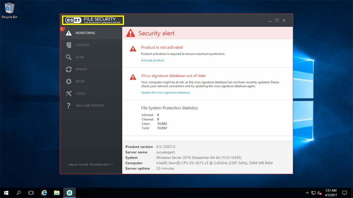The width and height of the screenshot is (353, 198).
Task: Click the Setup gear icon
Action: click(x=69, y=81)
